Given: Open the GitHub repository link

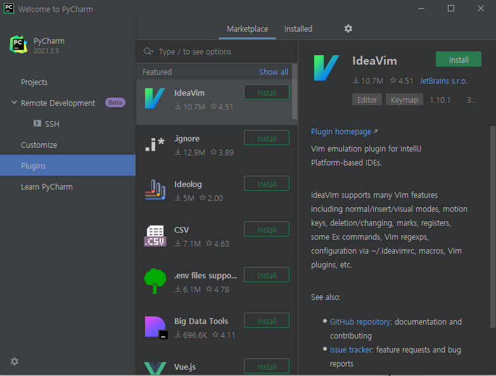Looking at the screenshot, I should click(x=360, y=321).
